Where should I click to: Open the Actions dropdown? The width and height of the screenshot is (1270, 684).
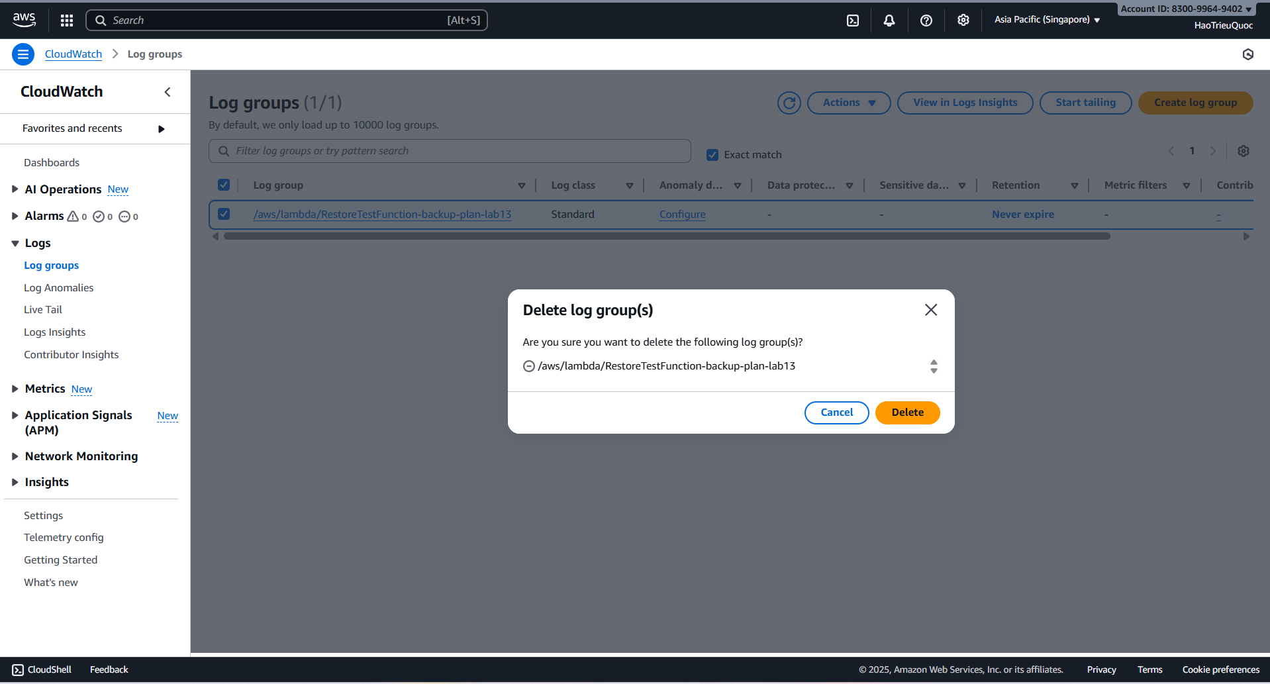[x=848, y=103]
